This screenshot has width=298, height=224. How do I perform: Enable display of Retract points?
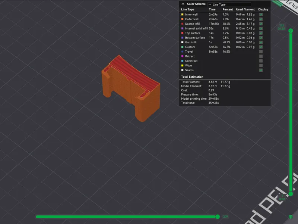pyautogui.click(x=261, y=56)
